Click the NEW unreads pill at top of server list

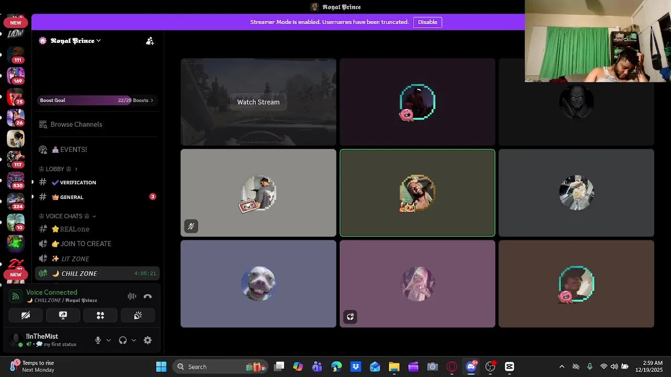pos(16,23)
